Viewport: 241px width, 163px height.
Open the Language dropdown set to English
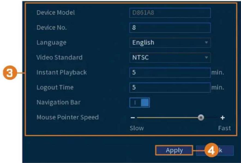tap(170, 43)
